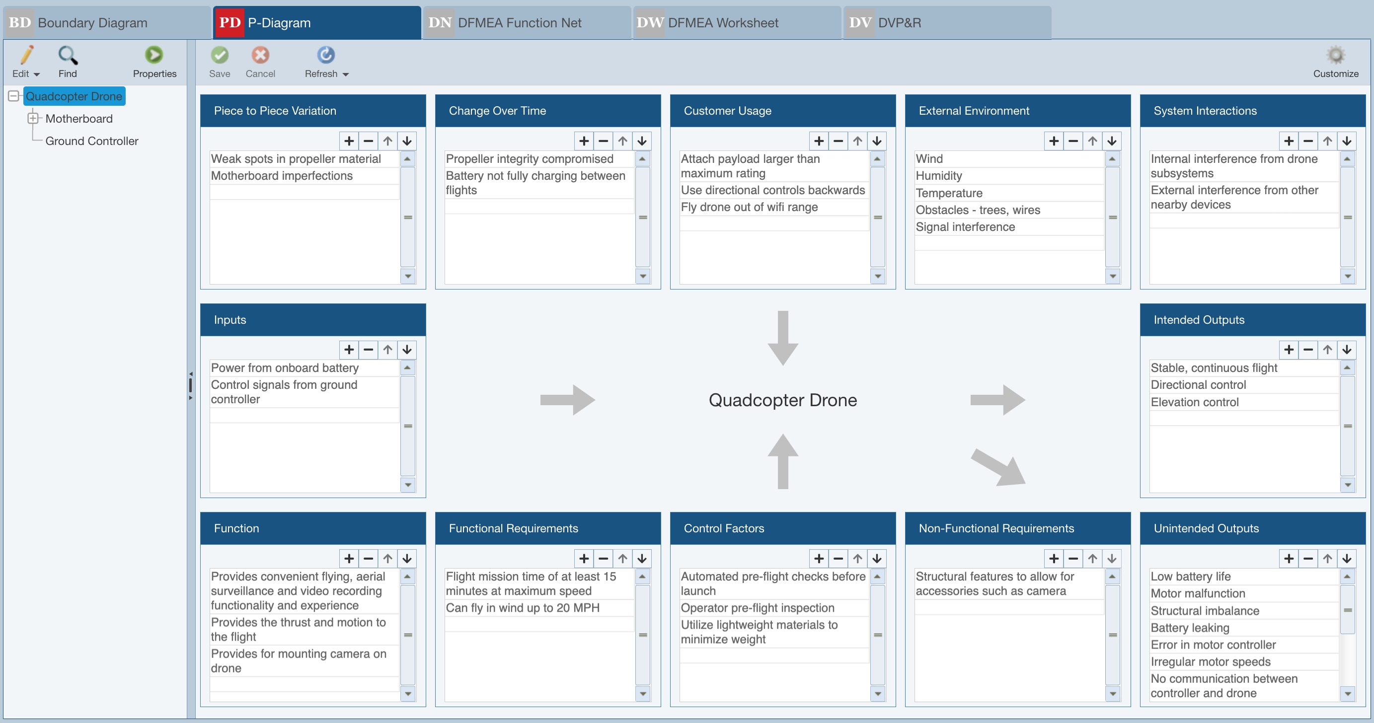Add a new item to Piece to Piece Variation
The height and width of the screenshot is (723, 1374).
348,141
